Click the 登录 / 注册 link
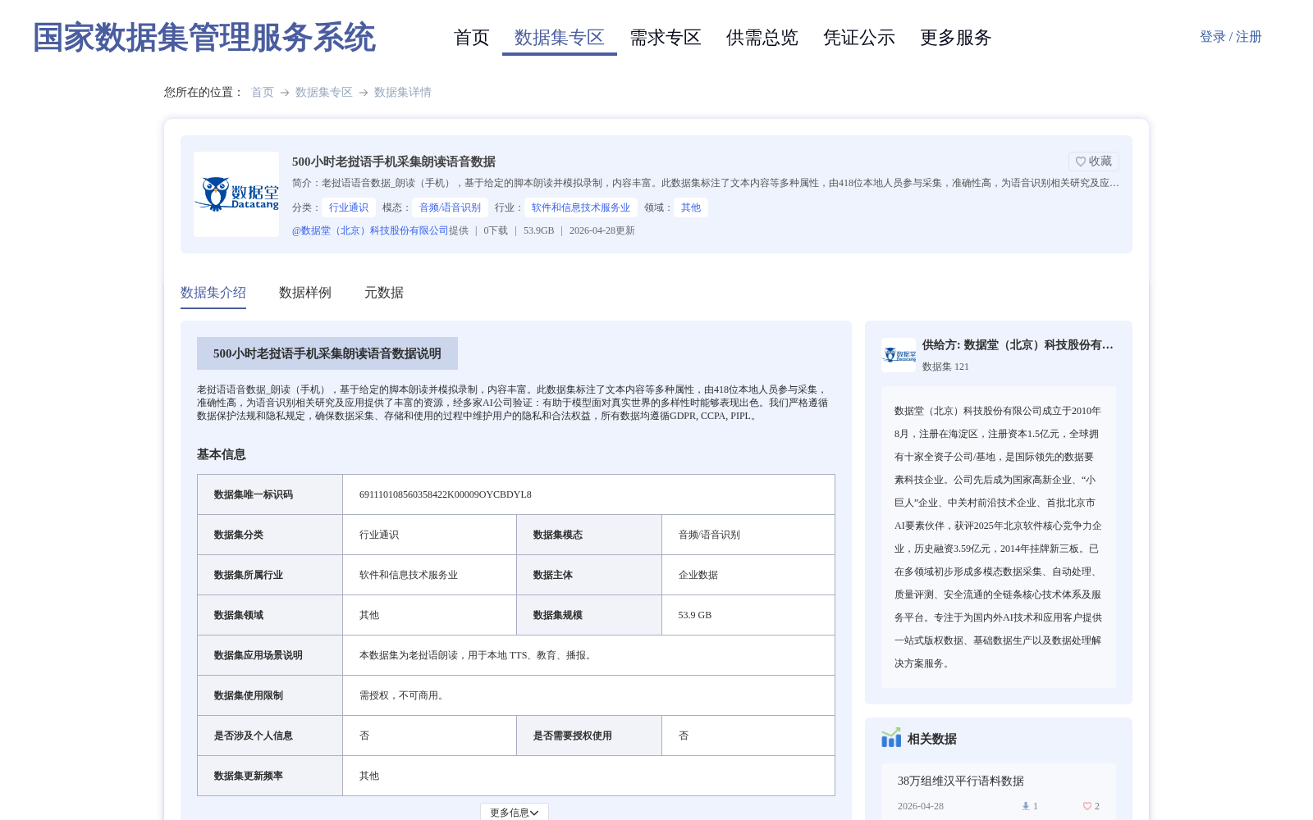 pyautogui.click(x=1230, y=37)
